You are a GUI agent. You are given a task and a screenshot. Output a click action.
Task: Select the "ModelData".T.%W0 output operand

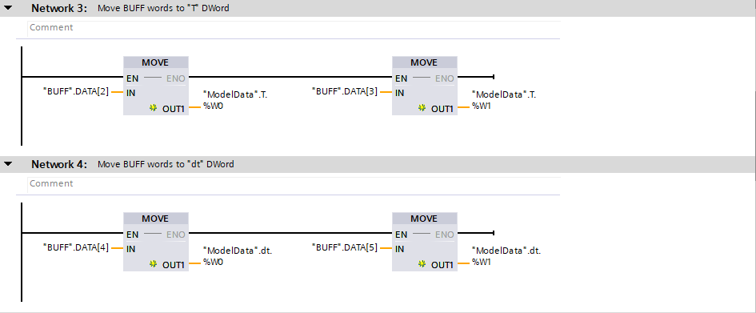pos(235,100)
